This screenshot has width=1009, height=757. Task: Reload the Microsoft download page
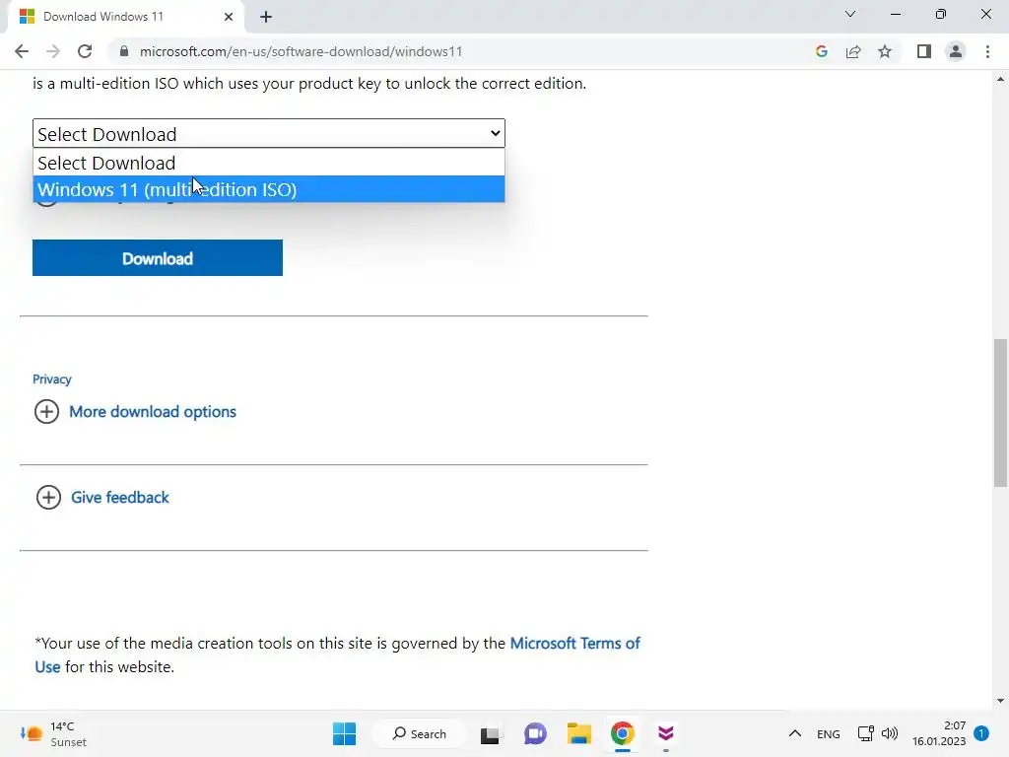pos(85,51)
